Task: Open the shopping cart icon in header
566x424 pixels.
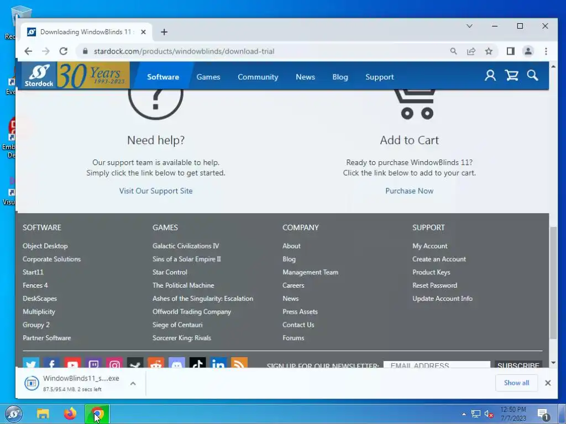Action: tap(511, 75)
